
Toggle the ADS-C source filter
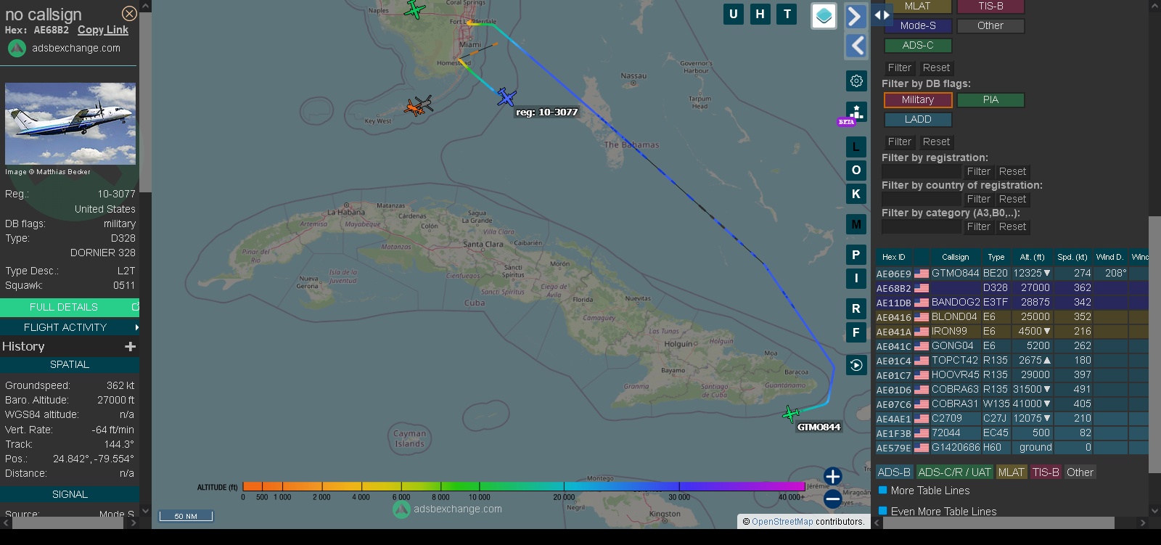[917, 45]
